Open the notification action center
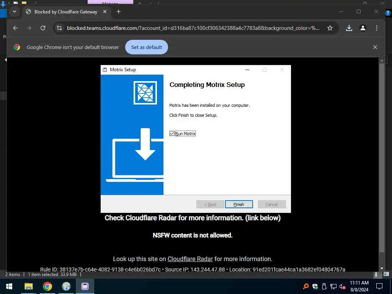 point(379,286)
